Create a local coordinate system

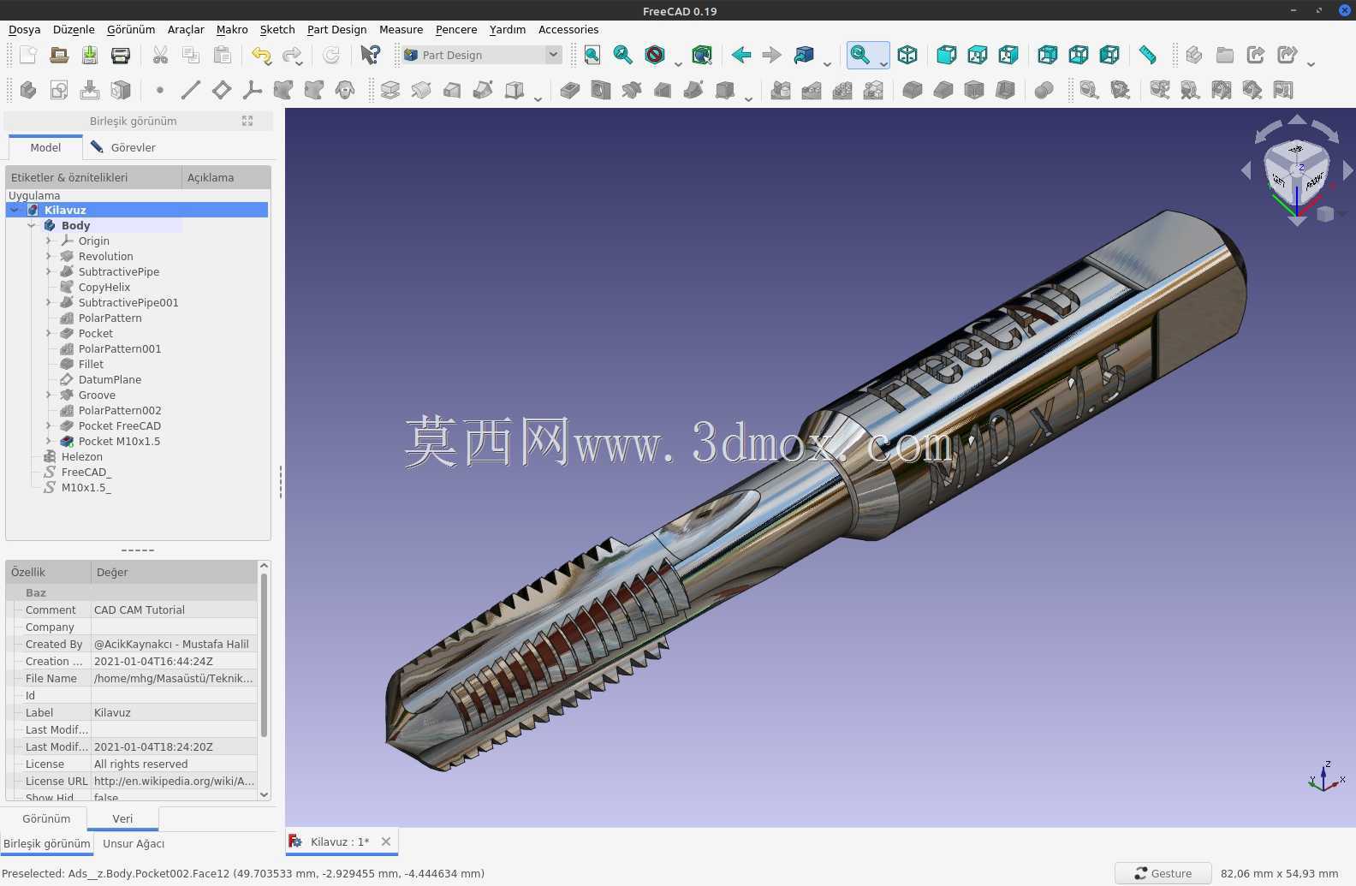pos(253,90)
